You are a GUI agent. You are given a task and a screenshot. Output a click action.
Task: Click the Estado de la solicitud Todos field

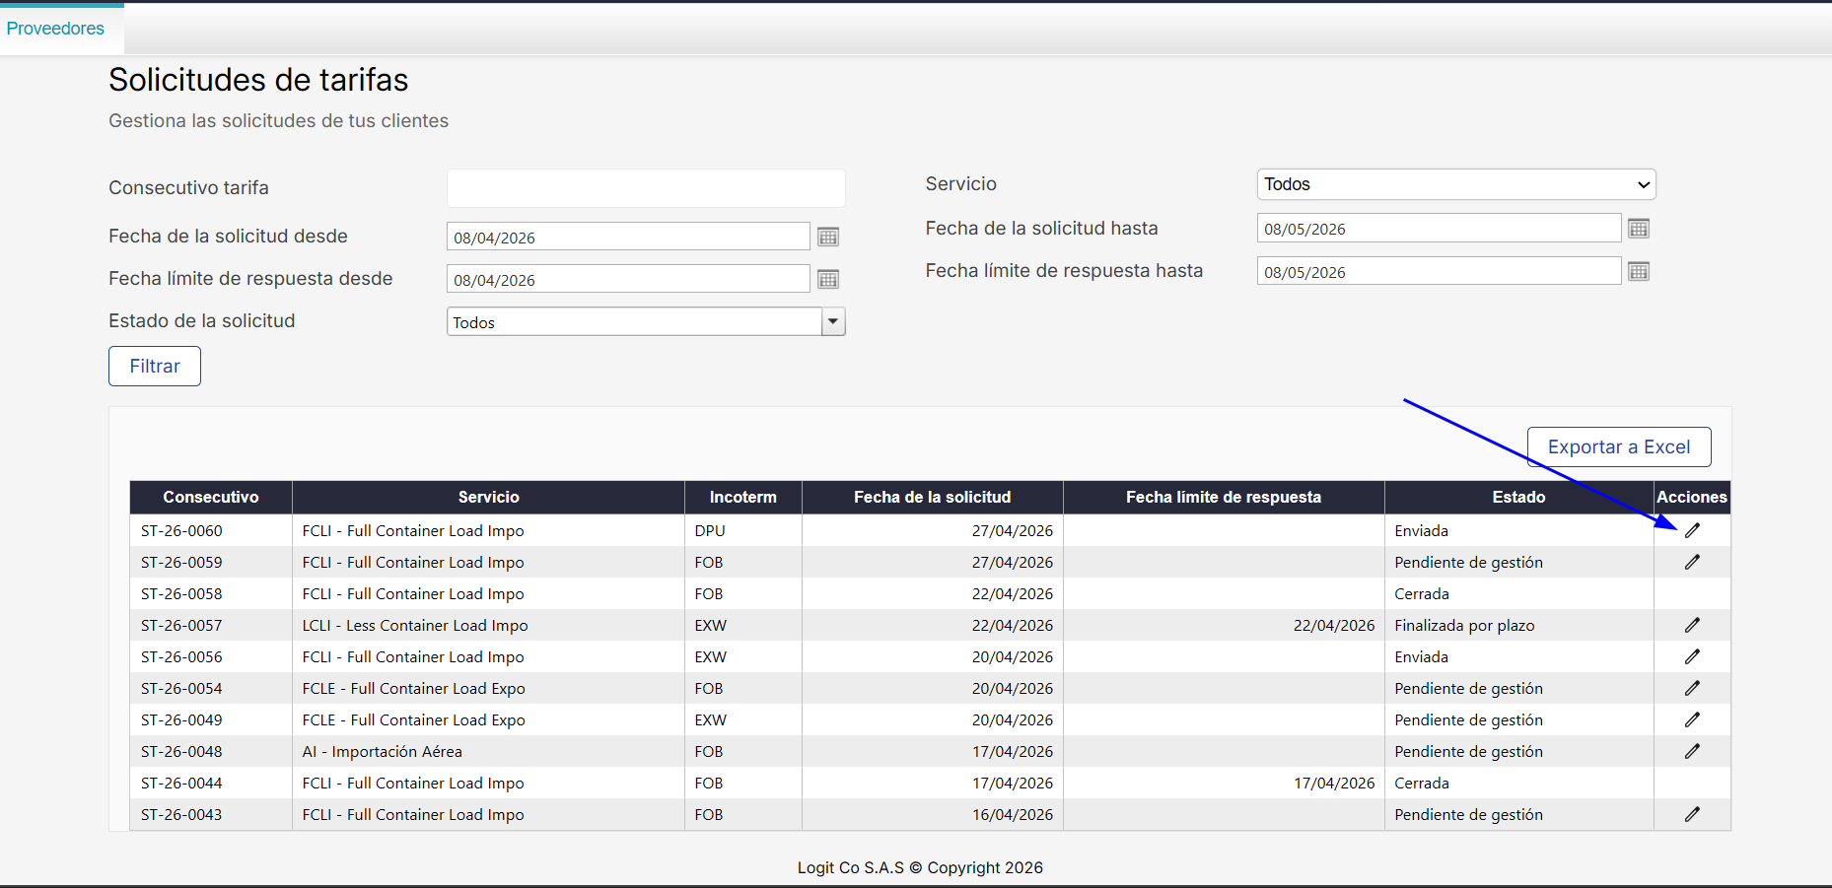pos(634,321)
